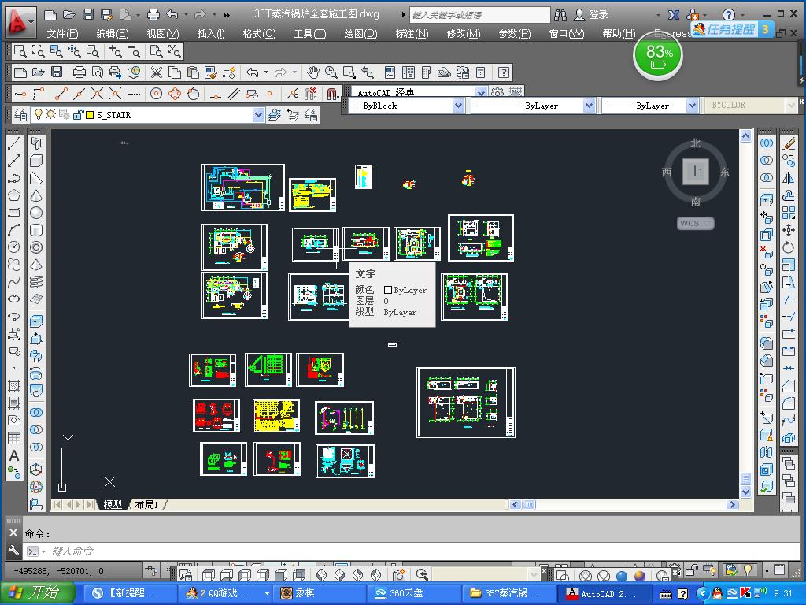Image resolution: width=806 pixels, height=605 pixels.
Task: Switch to the 模型 model tab
Action: pyautogui.click(x=113, y=505)
